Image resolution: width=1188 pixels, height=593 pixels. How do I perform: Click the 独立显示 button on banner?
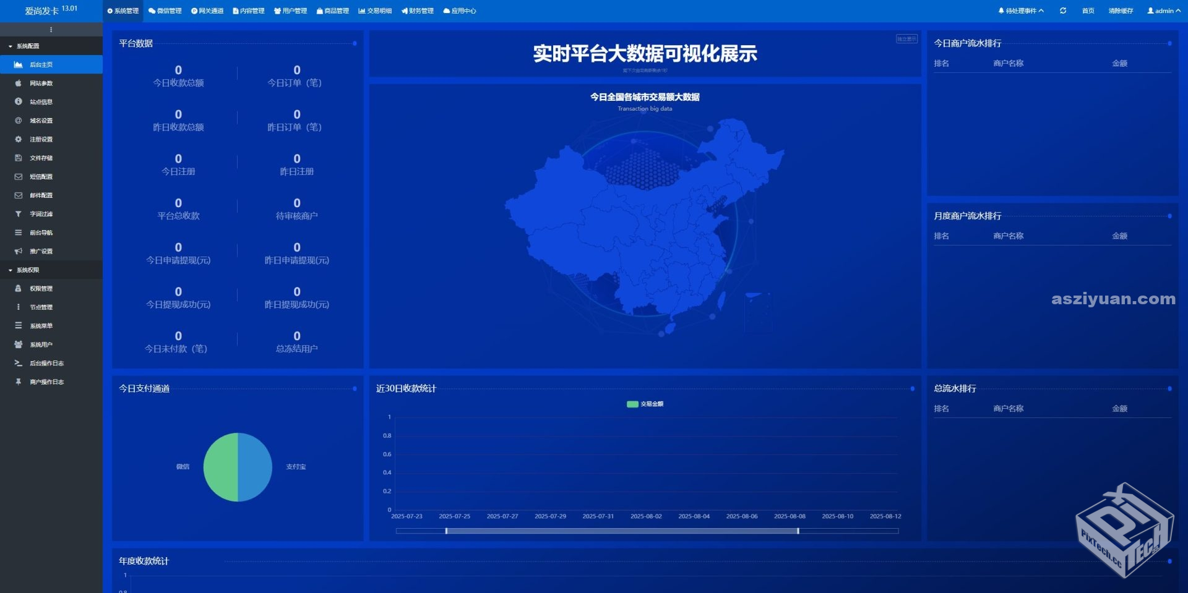point(906,39)
